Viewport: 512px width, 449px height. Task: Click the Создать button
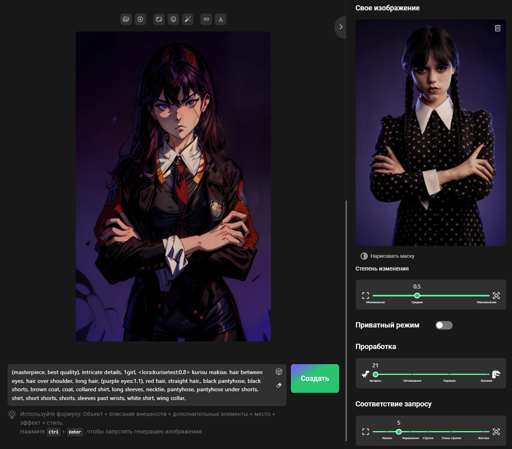(x=315, y=378)
